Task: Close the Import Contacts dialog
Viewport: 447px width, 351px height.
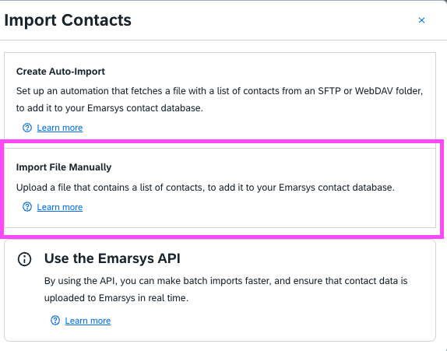Action: 421,20
